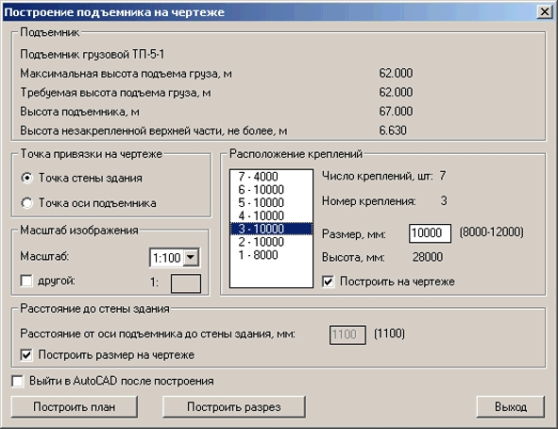Open the Масштаб 1:100 dropdown
Screen dimensions: 558x429
pos(191,257)
